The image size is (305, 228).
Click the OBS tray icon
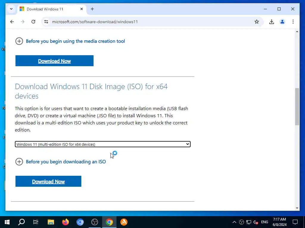(x=241, y=222)
